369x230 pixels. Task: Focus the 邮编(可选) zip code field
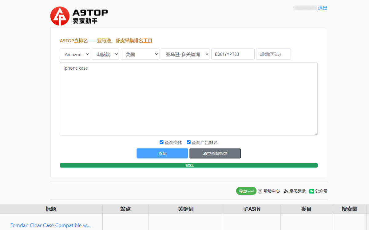coord(273,54)
